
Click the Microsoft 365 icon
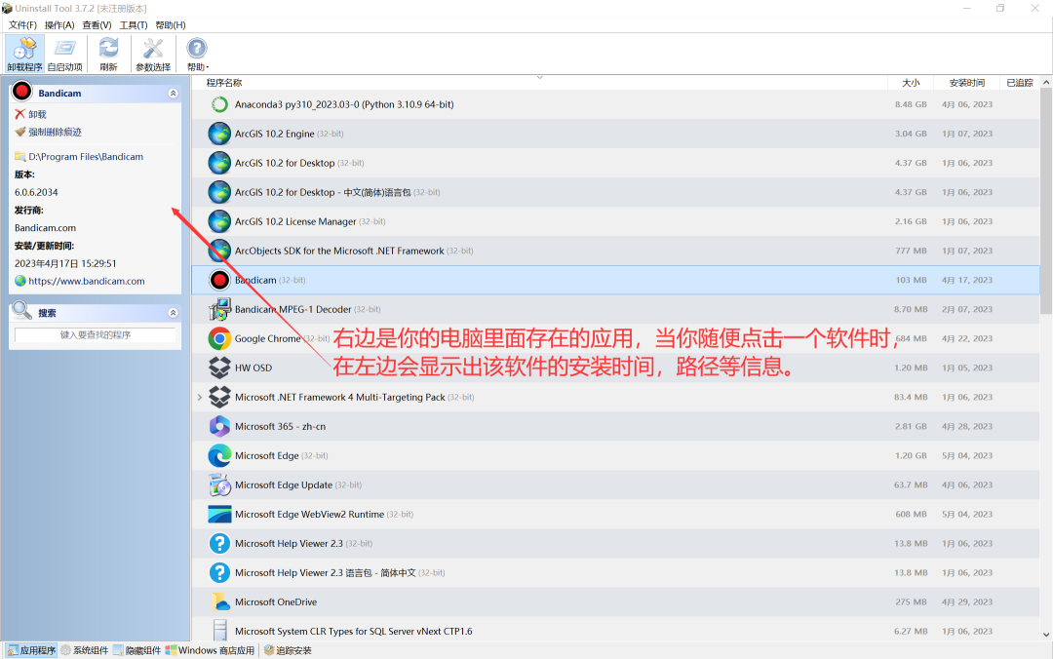click(219, 427)
